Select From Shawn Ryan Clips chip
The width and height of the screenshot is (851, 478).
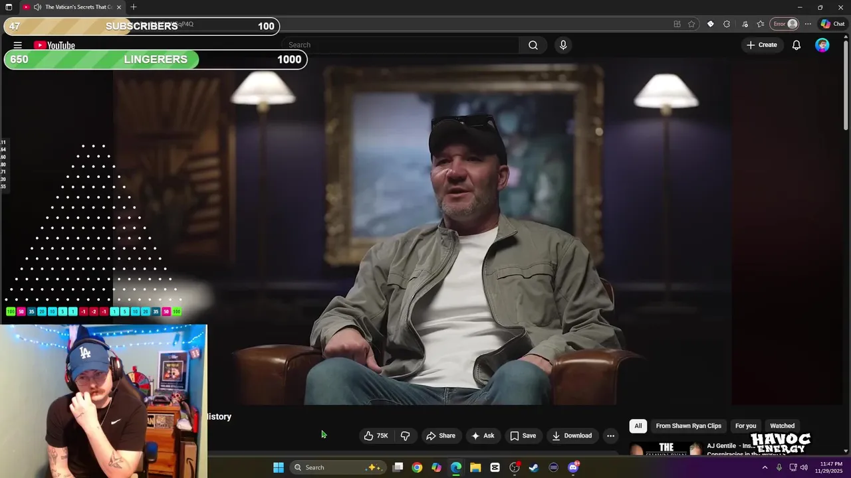(688, 426)
